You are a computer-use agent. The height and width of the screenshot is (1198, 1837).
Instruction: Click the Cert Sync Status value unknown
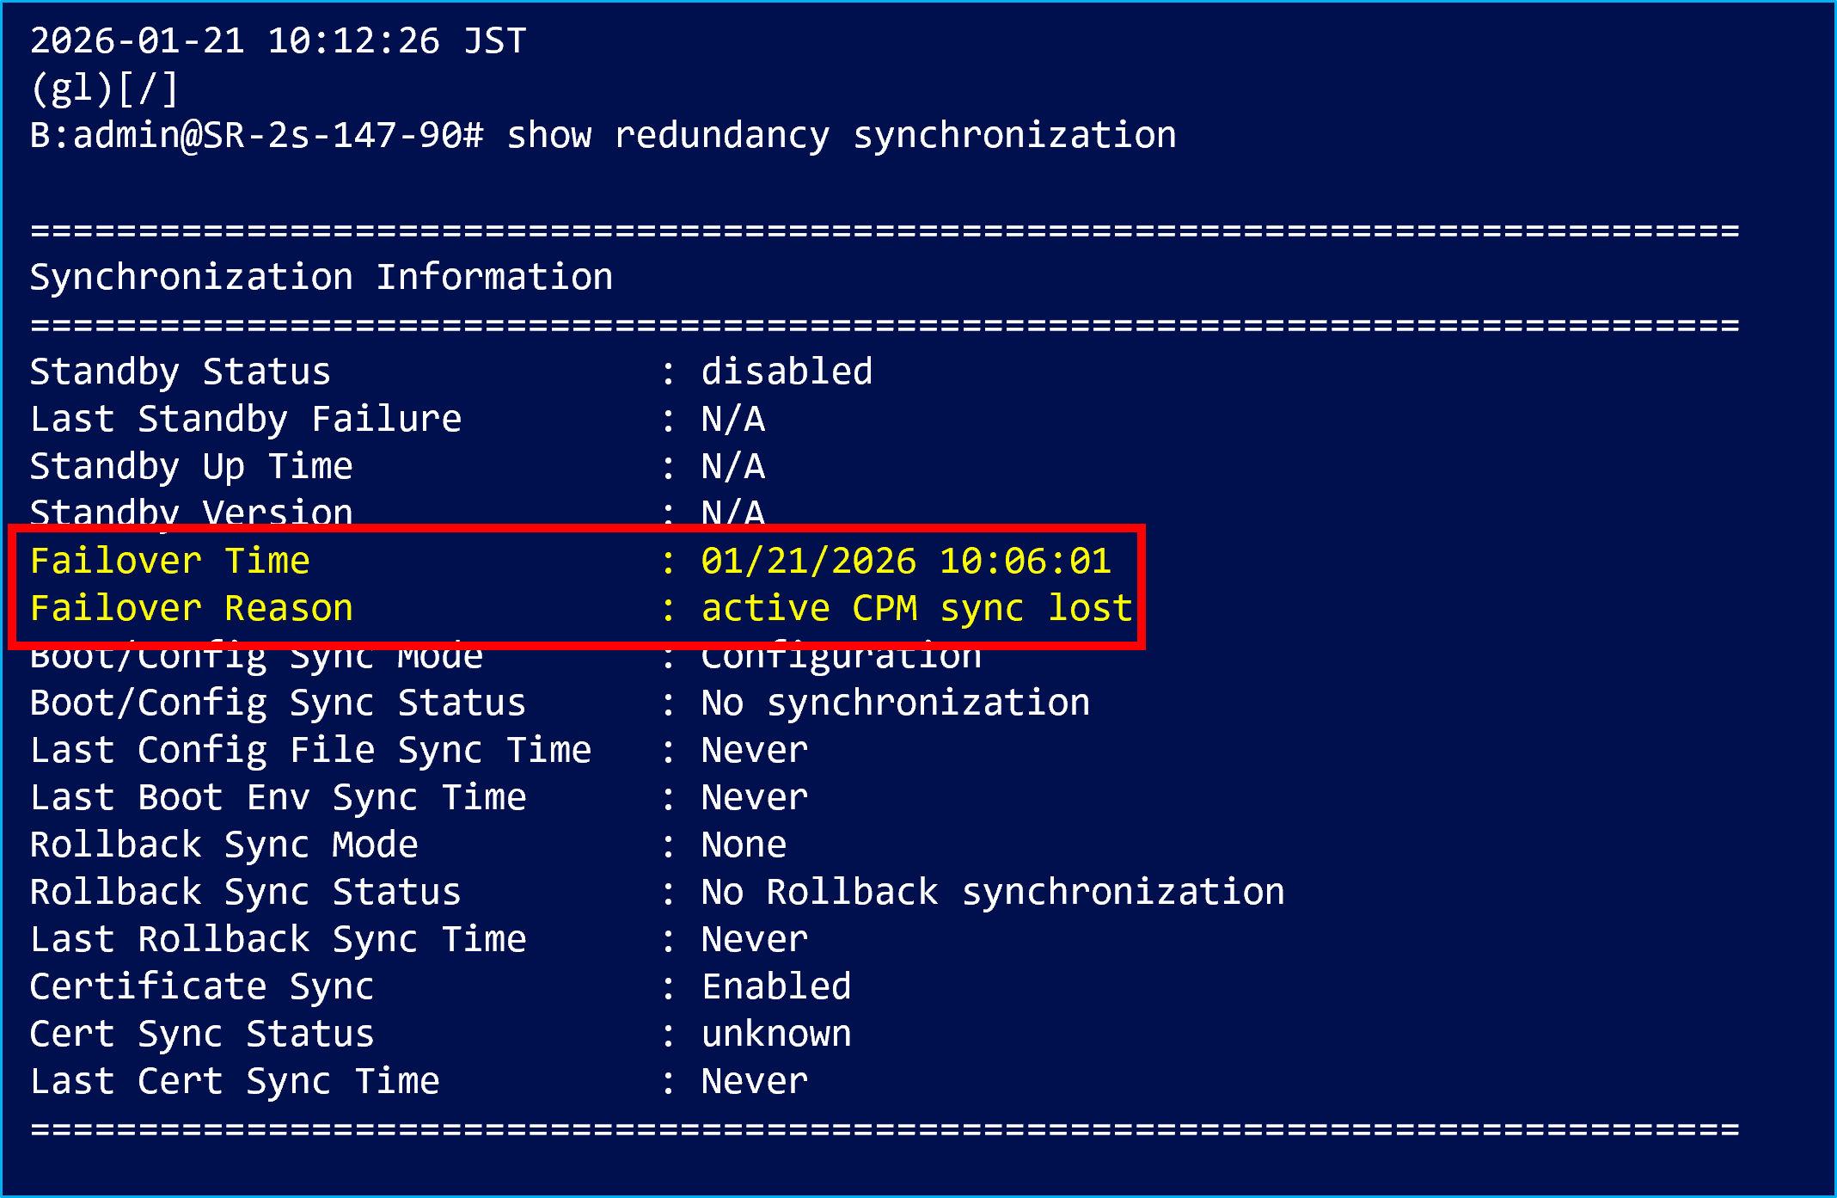coord(776,1035)
